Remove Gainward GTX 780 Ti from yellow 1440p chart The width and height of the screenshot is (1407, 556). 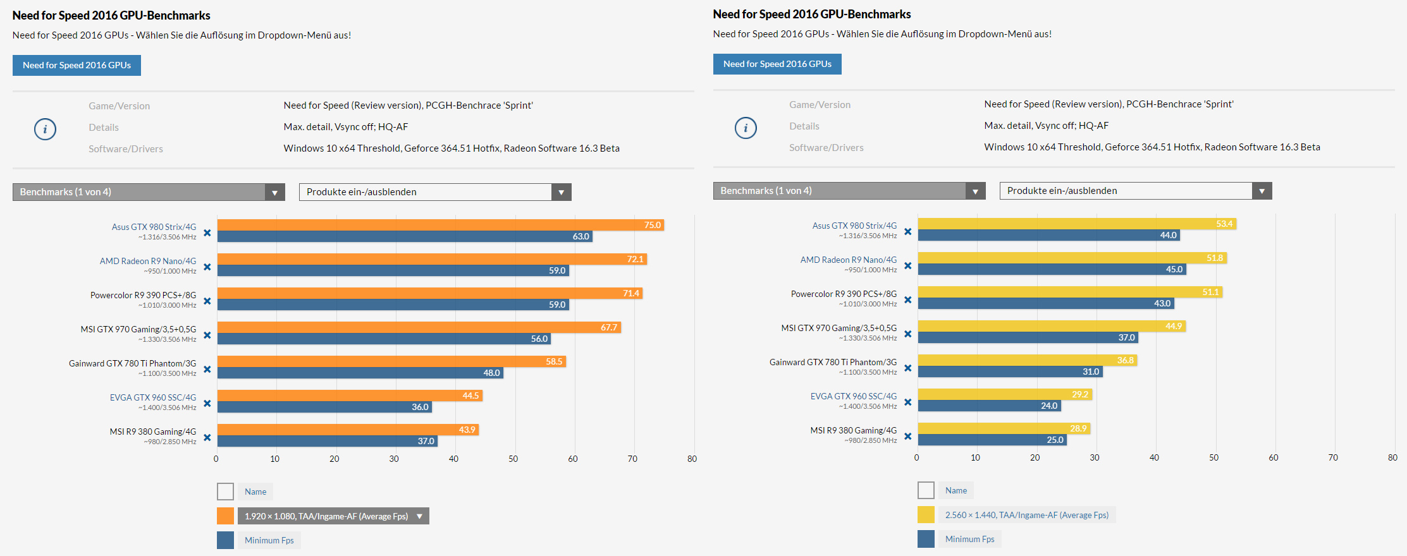tap(907, 368)
